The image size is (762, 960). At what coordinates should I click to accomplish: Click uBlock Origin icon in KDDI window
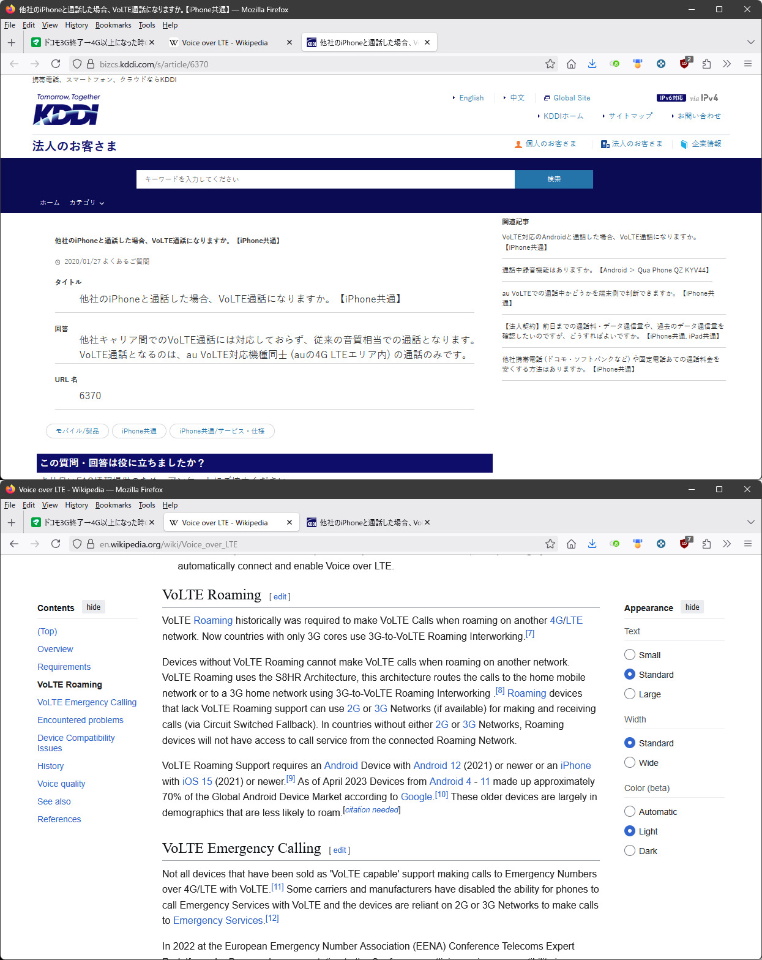(x=685, y=63)
